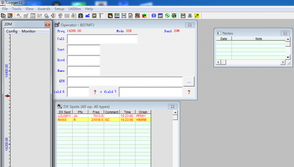Click the red and blue flag toolbar icon
Screen dimensions: 294x167
pyautogui.click(x=10, y=16)
